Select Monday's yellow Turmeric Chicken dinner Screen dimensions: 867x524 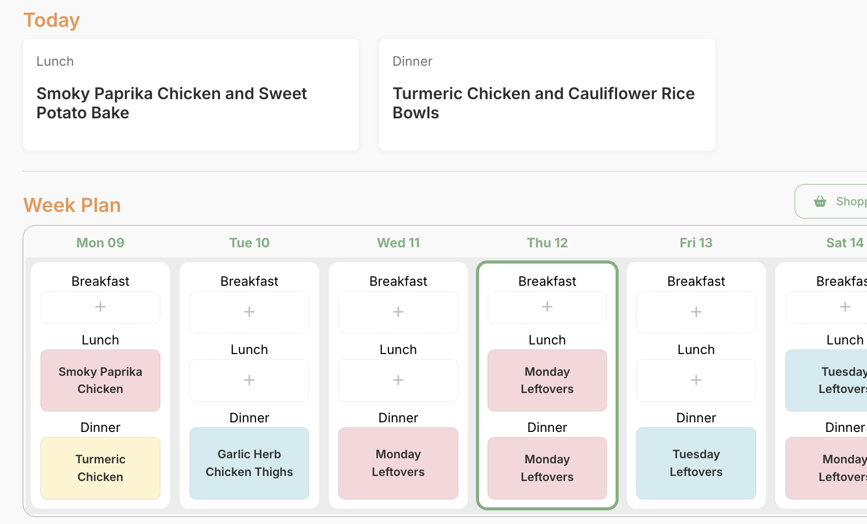pyautogui.click(x=100, y=468)
